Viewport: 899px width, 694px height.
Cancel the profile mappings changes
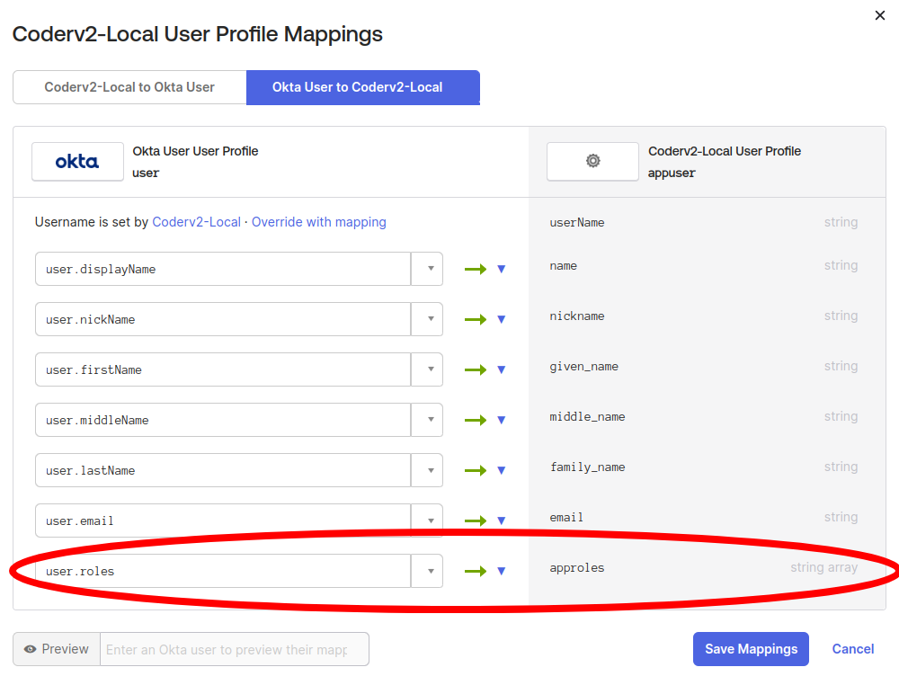pyautogui.click(x=852, y=649)
